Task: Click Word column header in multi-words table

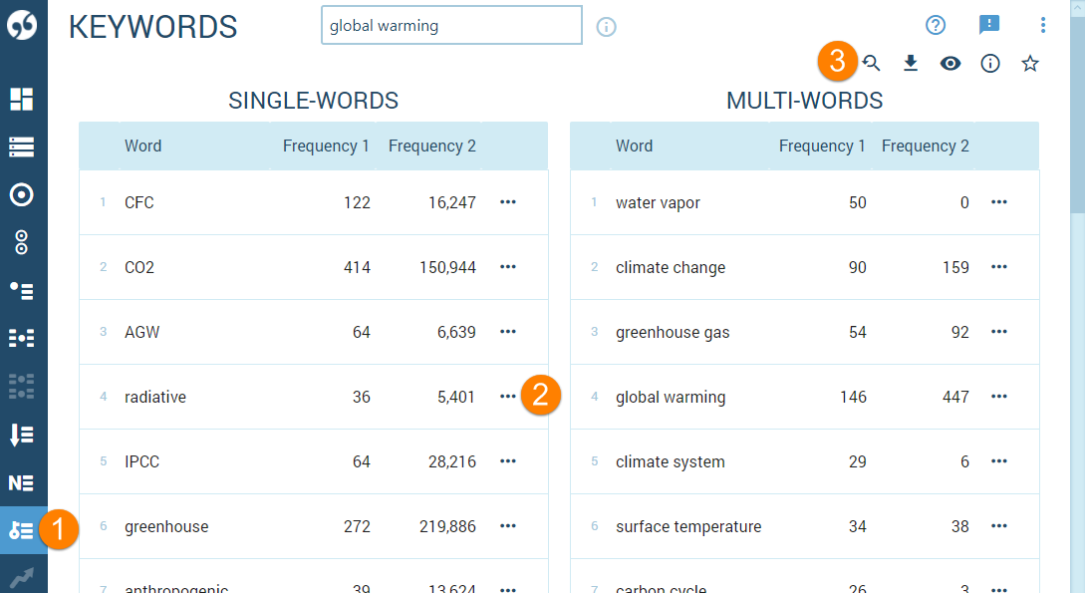Action: [634, 146]
